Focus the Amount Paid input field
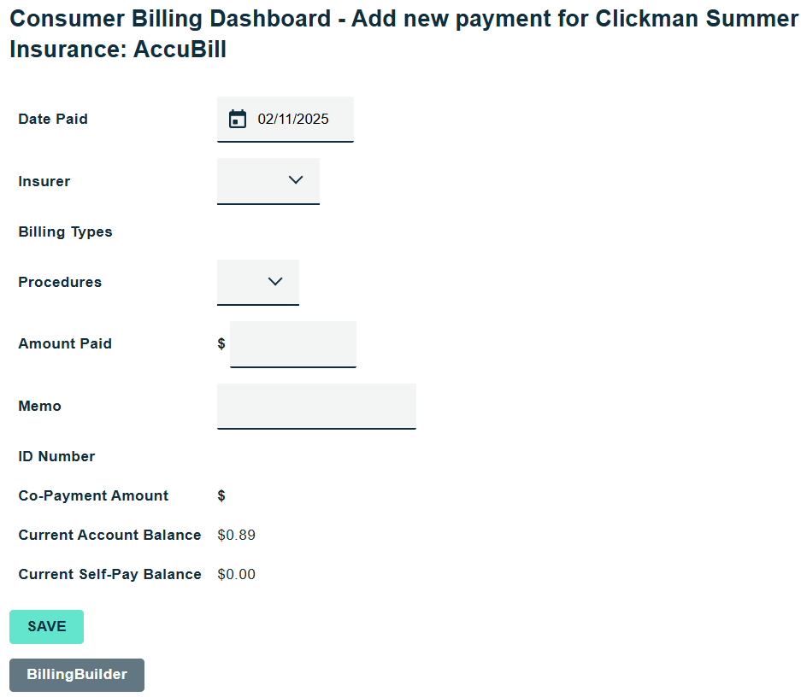 point(293,344)
